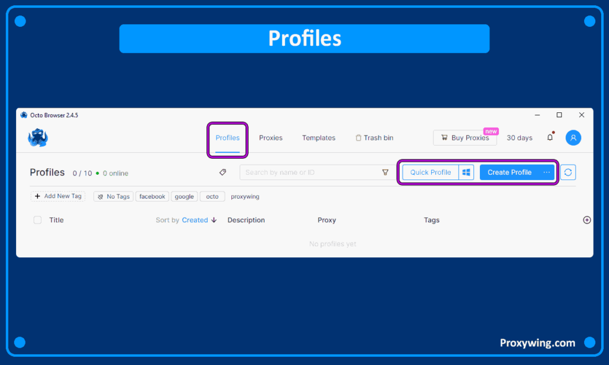
Task: Focus the Search by name or ID field
Action: (309, 172)
